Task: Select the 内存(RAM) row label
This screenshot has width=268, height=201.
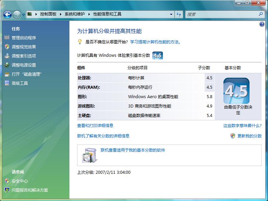Action: [89, 87]
